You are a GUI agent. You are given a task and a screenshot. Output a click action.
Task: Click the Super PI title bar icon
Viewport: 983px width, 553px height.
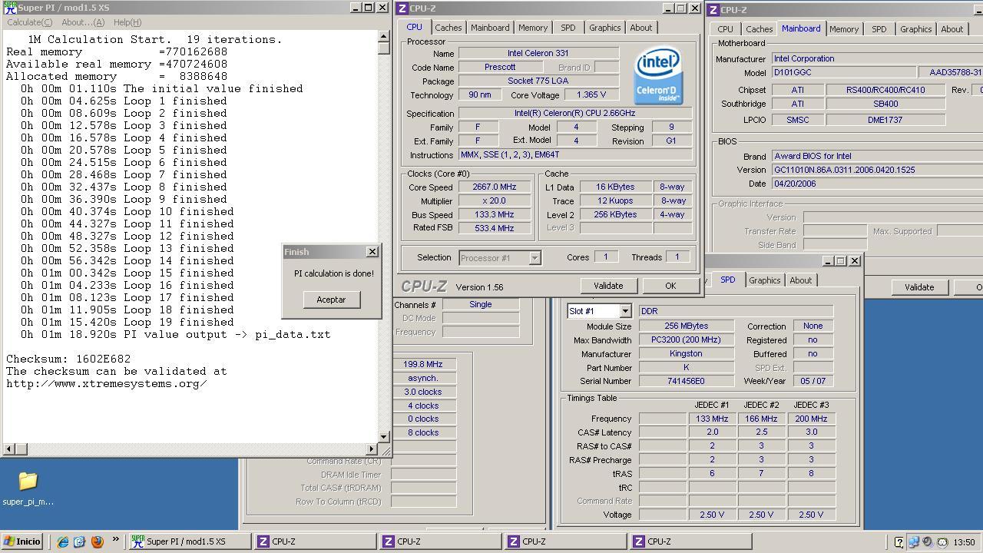tap(10, 8)
